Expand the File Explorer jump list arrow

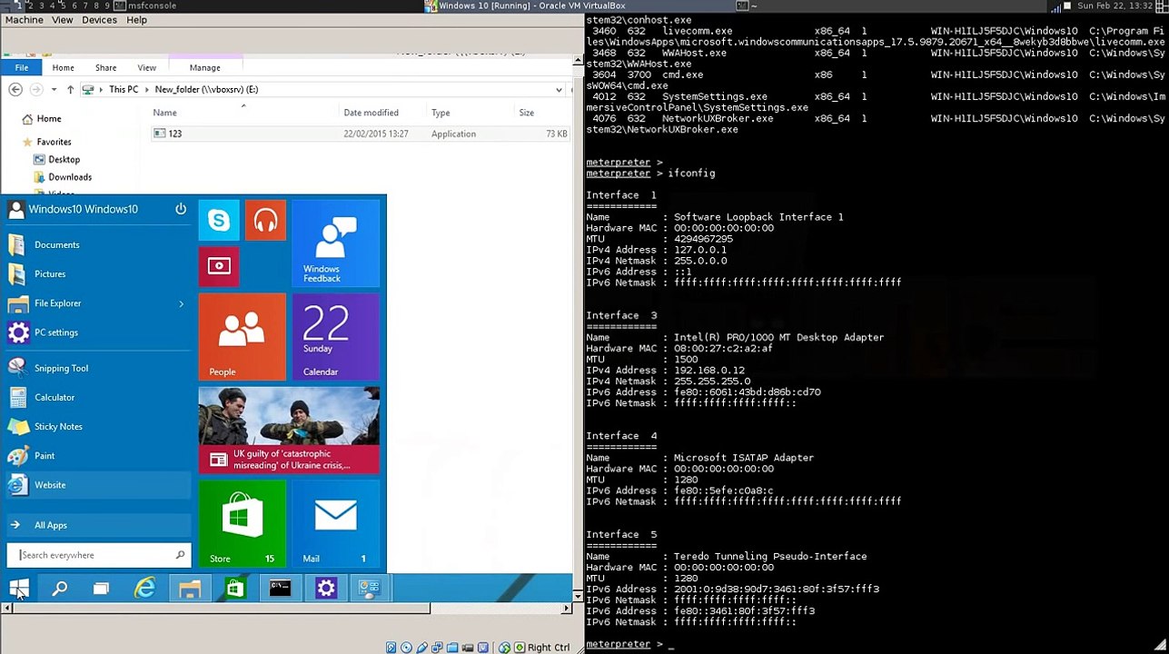(x=181, y=303)
